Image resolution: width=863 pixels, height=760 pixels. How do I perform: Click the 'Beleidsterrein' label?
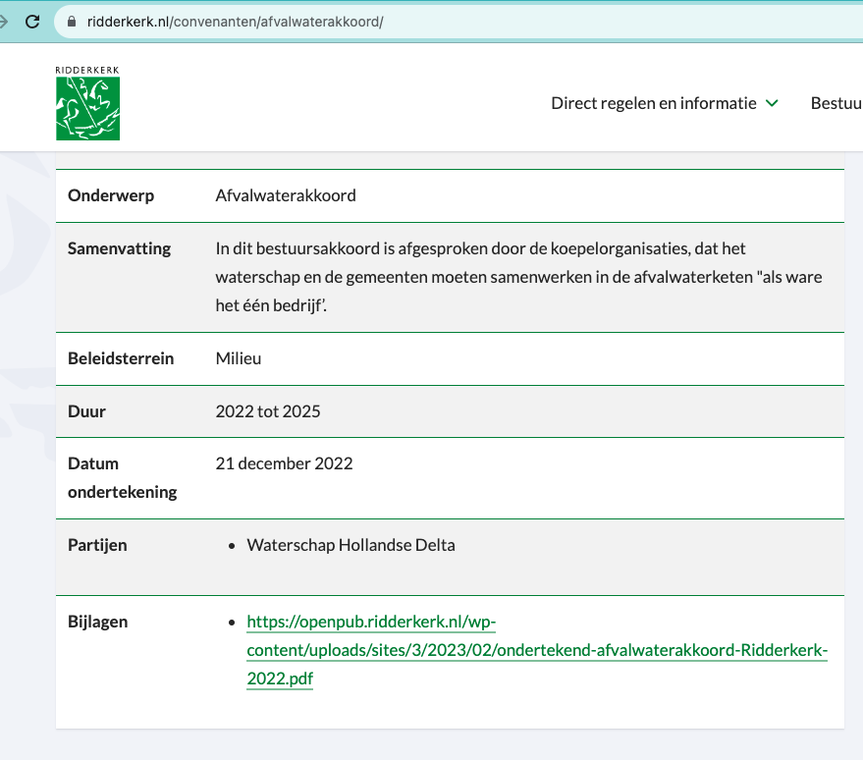point(120,357)
